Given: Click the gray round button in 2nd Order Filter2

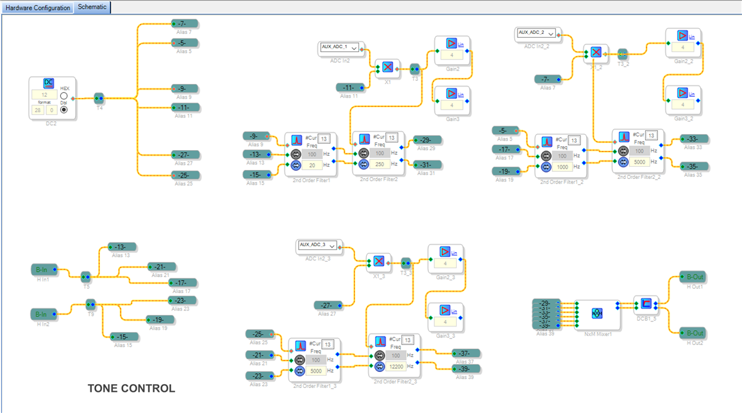Looking at the screenshot, I should (364, 153).
